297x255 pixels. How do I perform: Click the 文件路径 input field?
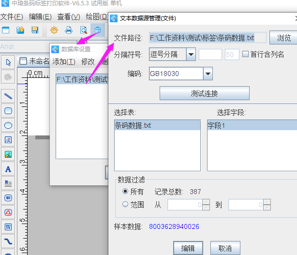coord(208,38)
